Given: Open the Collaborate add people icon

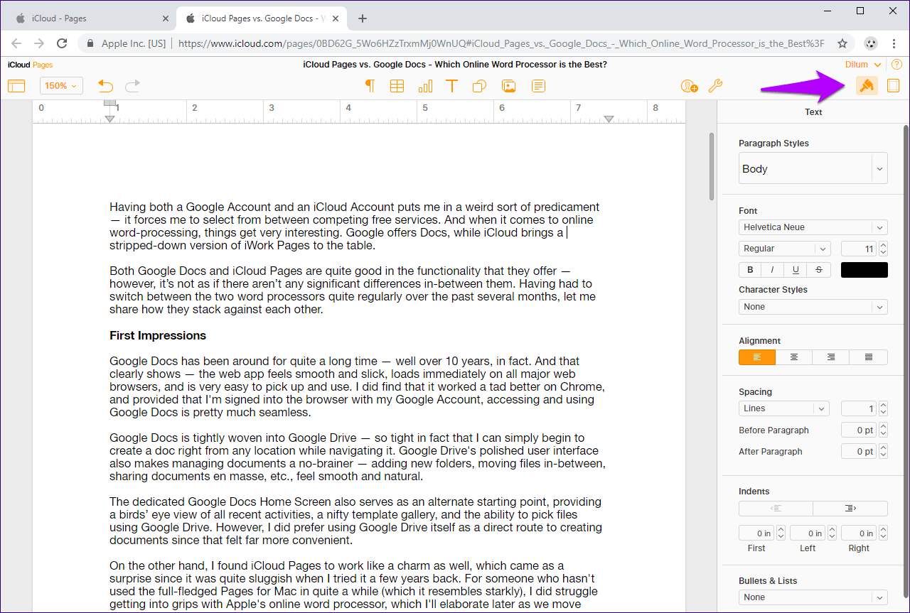Looking at the screenshot, I should point(689,86).
